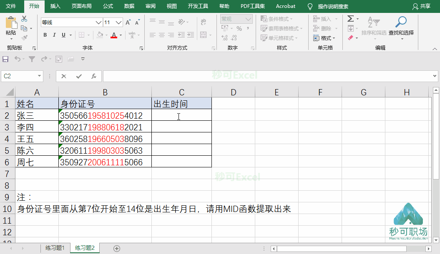Toggle align left for cell text
The width and height of the screenshot is (440, 254).
click(x=153, y=35)
